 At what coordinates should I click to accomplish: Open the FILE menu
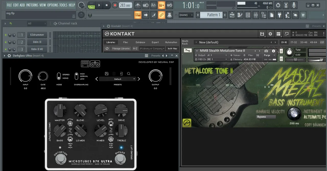click(9, 5)
